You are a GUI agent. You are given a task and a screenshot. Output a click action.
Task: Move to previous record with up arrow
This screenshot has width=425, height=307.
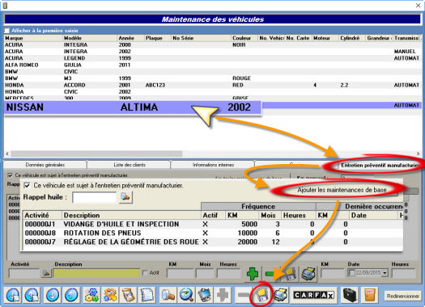pyautogui.click(x=70, y=295)
